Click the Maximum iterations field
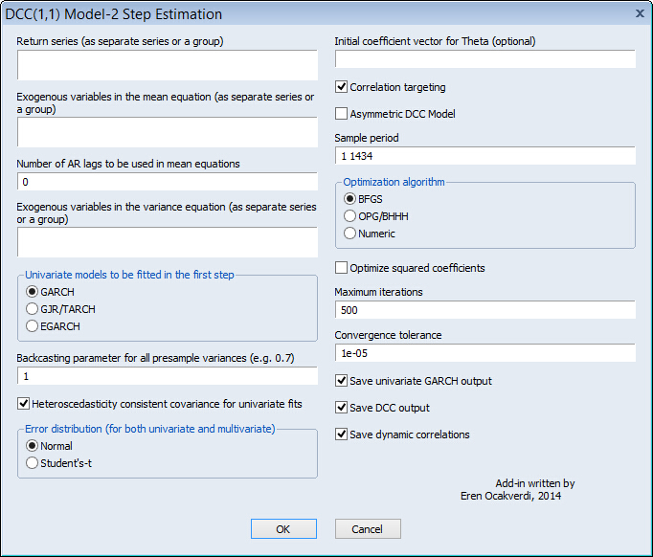This screenshot has width=653, height=557. tap(484, 310)
